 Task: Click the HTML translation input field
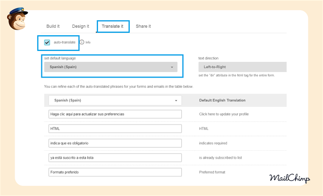coord(115,129)
